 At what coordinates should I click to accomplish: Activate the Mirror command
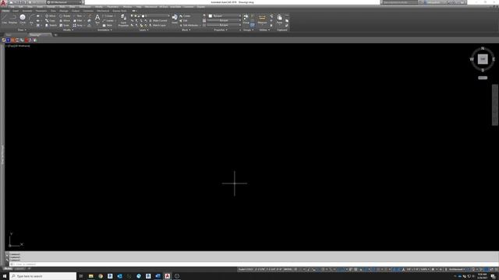[65, 21]
